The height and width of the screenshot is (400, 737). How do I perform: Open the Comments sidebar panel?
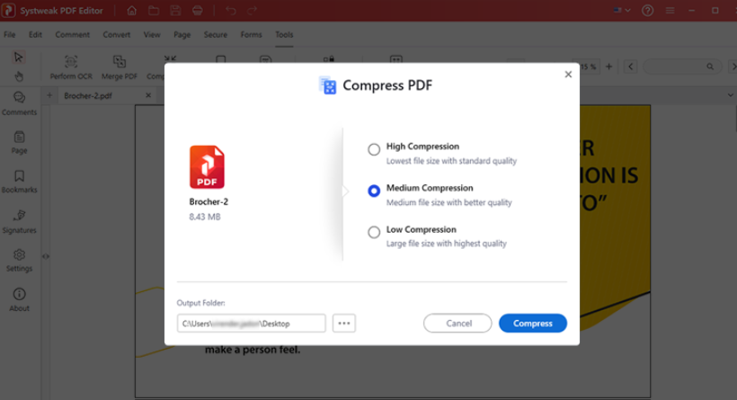pyautogui.click(x=19, y=104)
